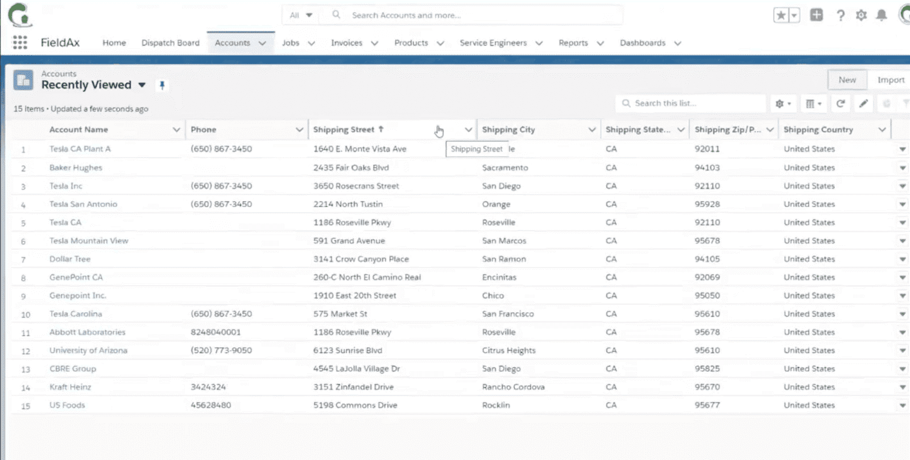Open the Kraft Heinz account

click(70, 387)
